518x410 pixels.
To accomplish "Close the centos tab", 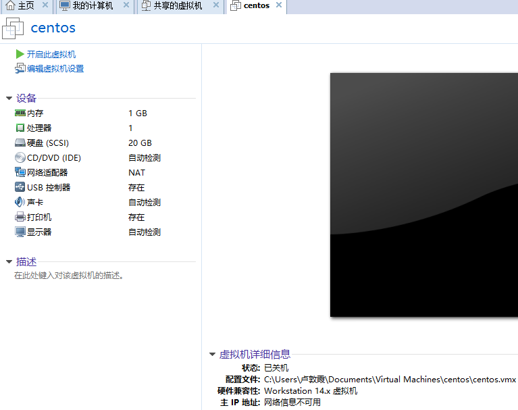I will (x=279, y=5).
